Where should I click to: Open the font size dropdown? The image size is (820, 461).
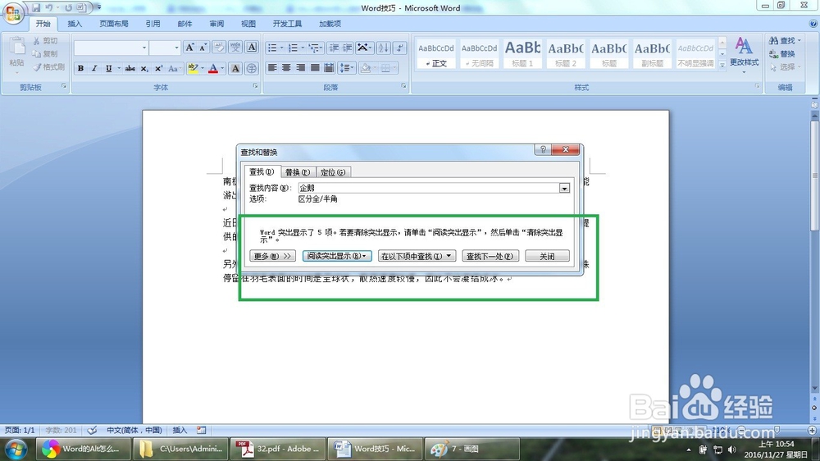pos(176,48)
